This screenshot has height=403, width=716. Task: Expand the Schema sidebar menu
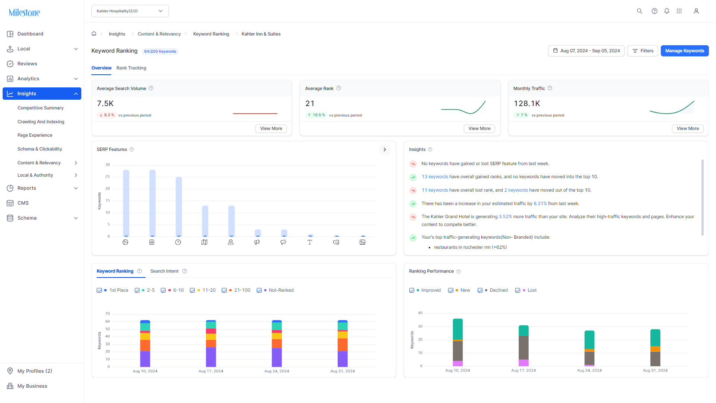(x=76, y=218)
